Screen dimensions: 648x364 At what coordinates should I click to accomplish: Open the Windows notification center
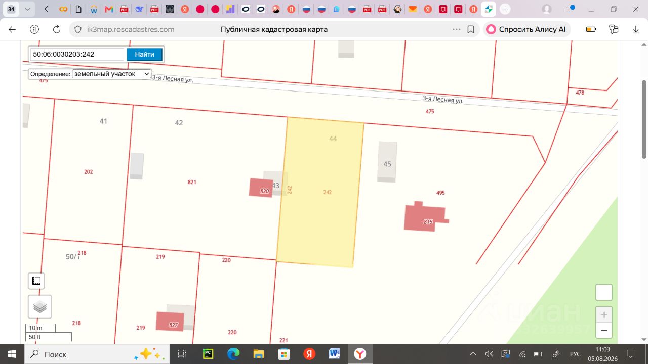coord(631,354)
